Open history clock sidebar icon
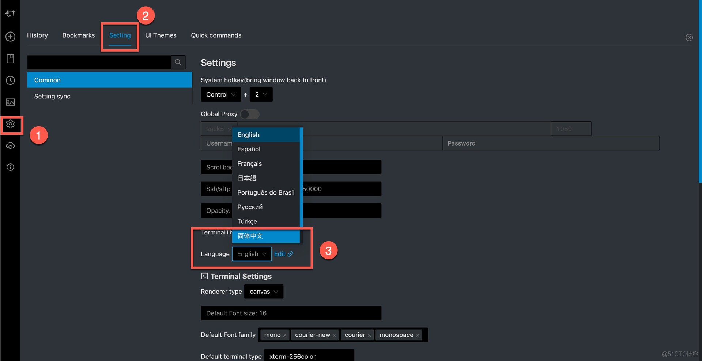 click(10, 80)
